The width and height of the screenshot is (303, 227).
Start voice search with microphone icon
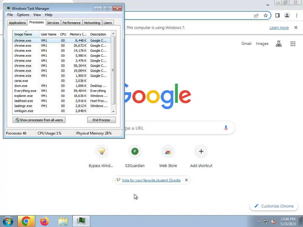pyautogui.click(x=226, y=128)
